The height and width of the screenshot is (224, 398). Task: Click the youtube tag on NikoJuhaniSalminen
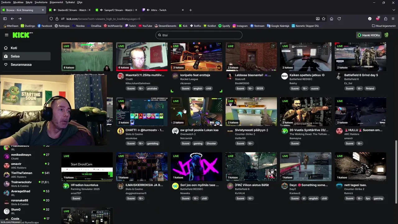[x=152, y=88]
